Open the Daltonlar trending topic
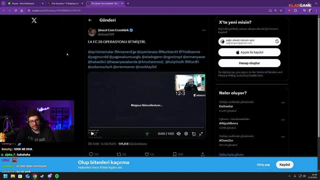Screen dimensions: 320x180 coord(226,106)
